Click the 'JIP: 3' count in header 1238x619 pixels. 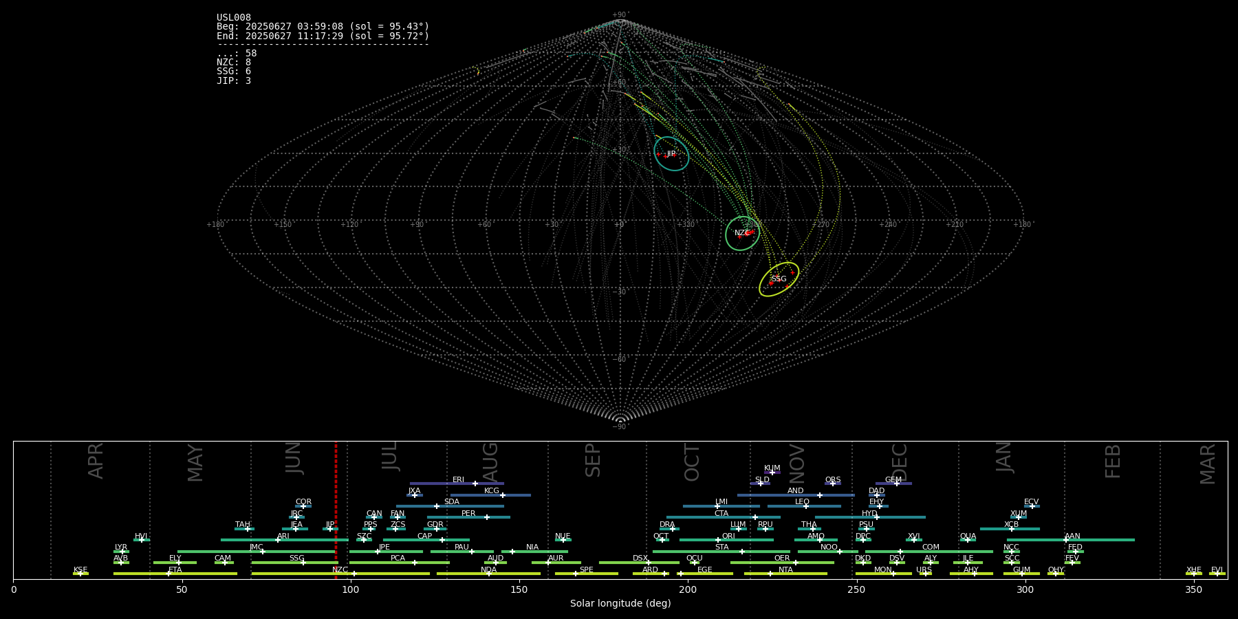234,81
